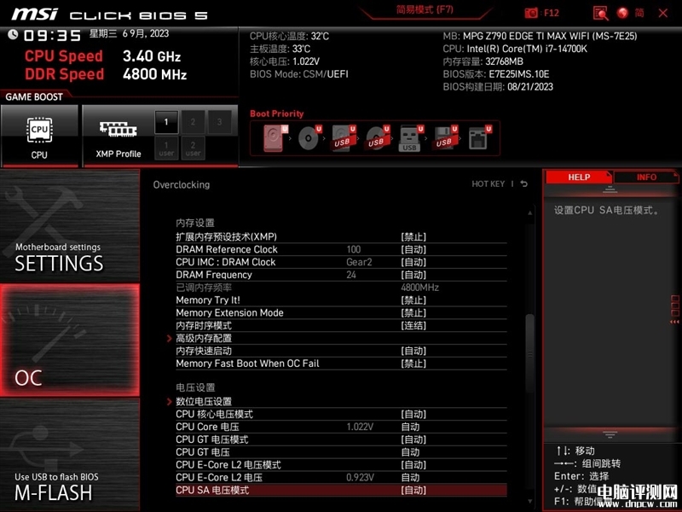Open Memory Extension Mode dropdown
Viewport: 682px width, 512px height.
(x=413, y=312)
